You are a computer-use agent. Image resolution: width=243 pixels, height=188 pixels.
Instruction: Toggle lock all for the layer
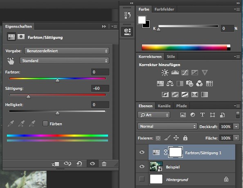[x=185, y=138]
